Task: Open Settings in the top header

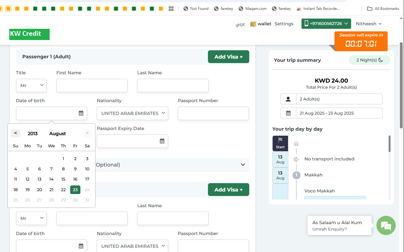Action: point(284,24)
